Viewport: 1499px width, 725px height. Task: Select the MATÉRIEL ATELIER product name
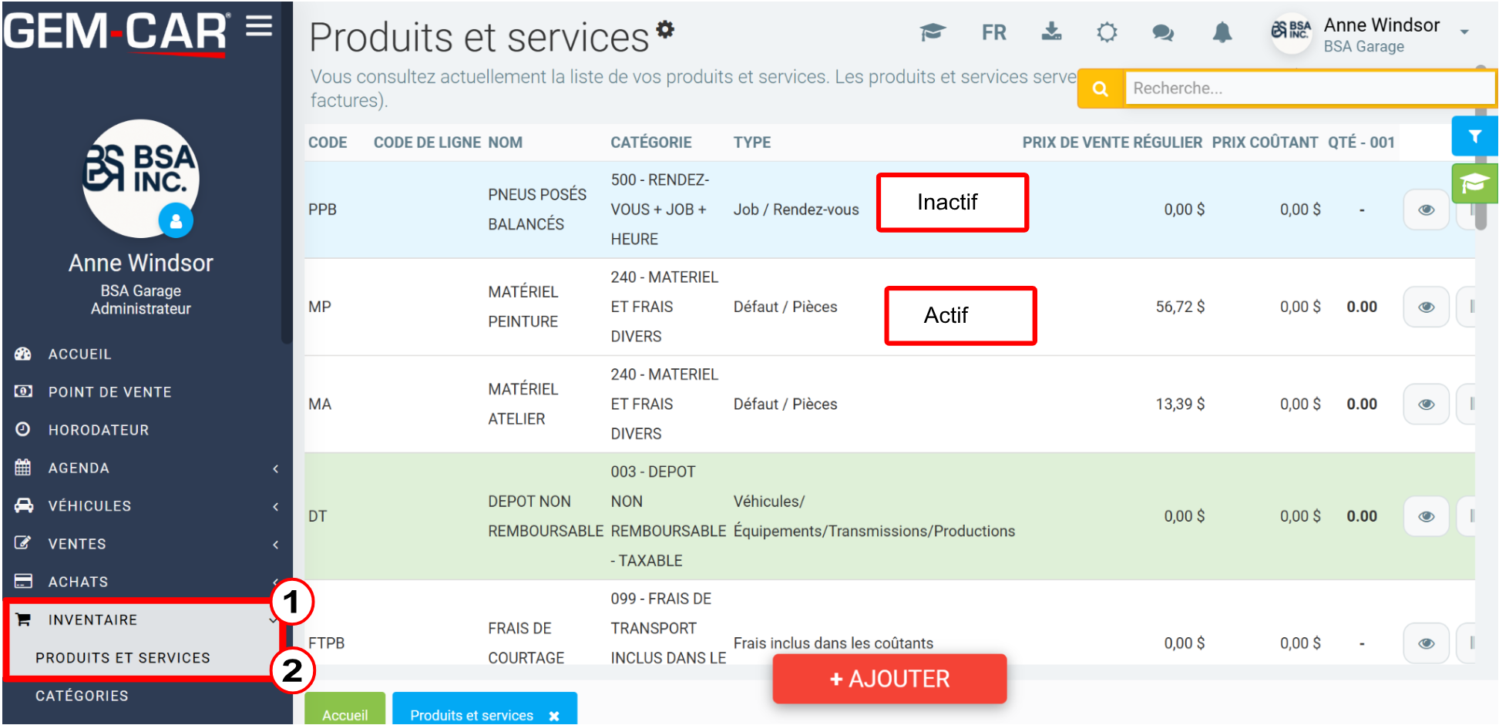pyautogui.click(x=523, y=404)
